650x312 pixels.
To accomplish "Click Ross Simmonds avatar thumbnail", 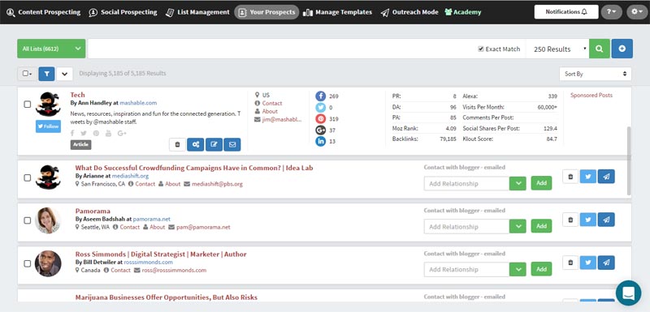I will pos(48,263).
